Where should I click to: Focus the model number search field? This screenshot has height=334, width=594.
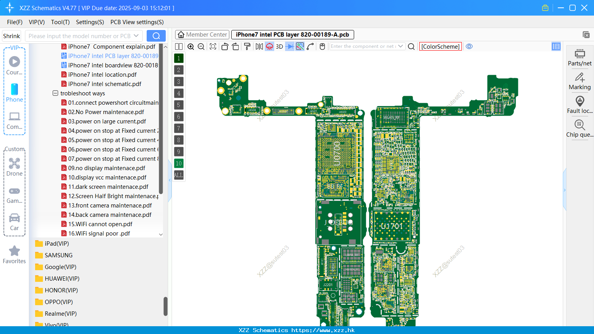79,36
